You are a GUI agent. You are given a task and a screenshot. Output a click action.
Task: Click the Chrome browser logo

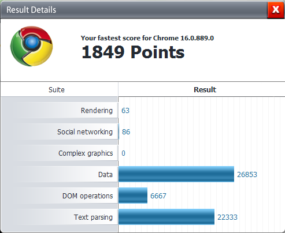click(31, 46)
